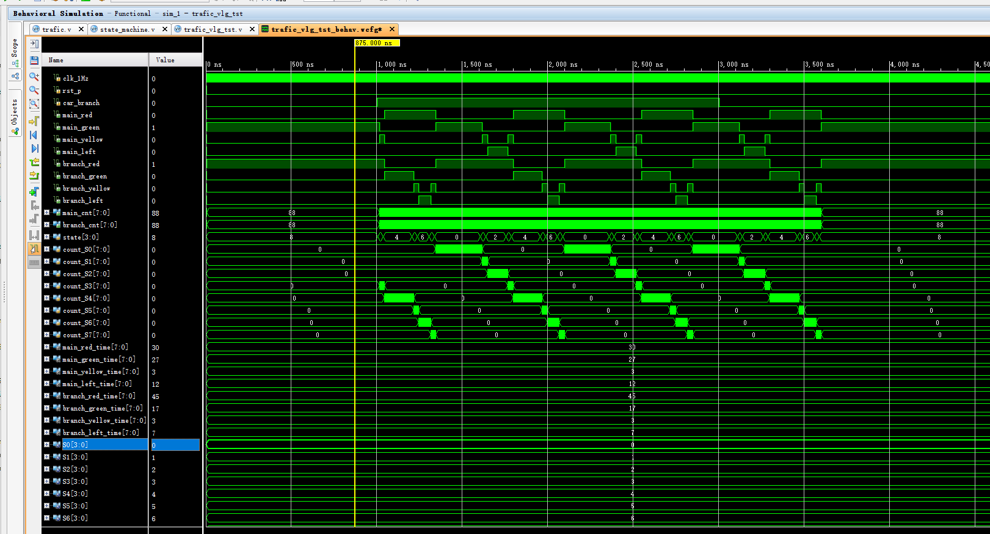Image resolution: width=990 pixels, height=534 pixels.
Task: Select the clk_1Hz signal
Action: pyautogui.click(x=76, y=78)
